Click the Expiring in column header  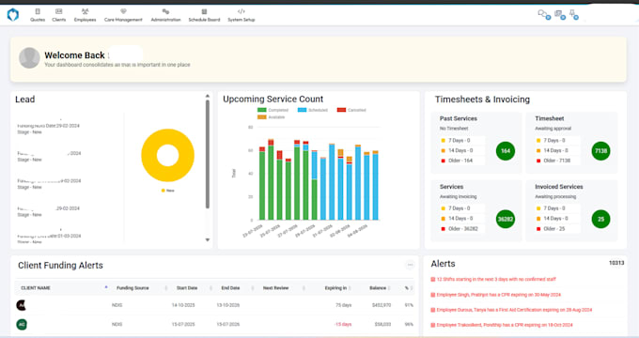pos(335,288)
